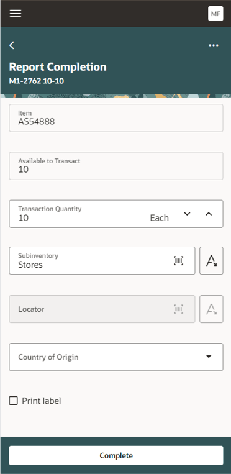231x474 pixels.
Task: Scan barcode for Subinventory field
Action: [178, 260]
